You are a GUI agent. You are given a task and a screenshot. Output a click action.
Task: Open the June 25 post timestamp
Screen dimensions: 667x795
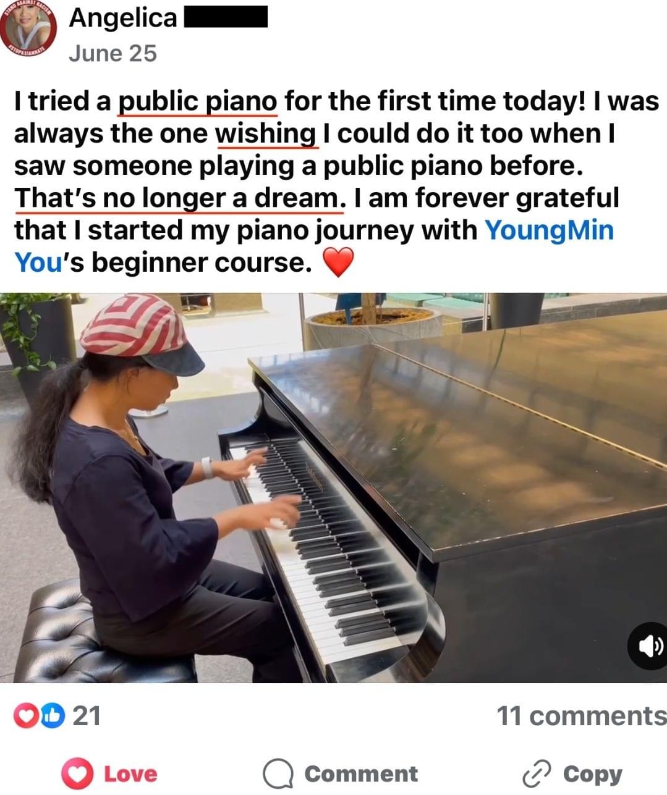tap(113, 54)
